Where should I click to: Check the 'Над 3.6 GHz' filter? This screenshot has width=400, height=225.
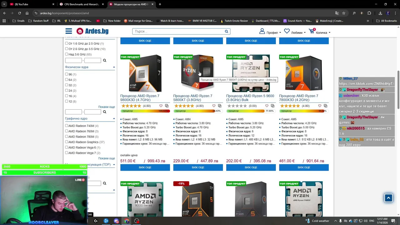[67, 54]
